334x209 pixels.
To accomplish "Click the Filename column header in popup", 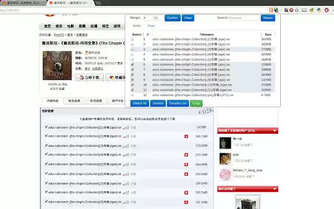I will click(207, 34).
